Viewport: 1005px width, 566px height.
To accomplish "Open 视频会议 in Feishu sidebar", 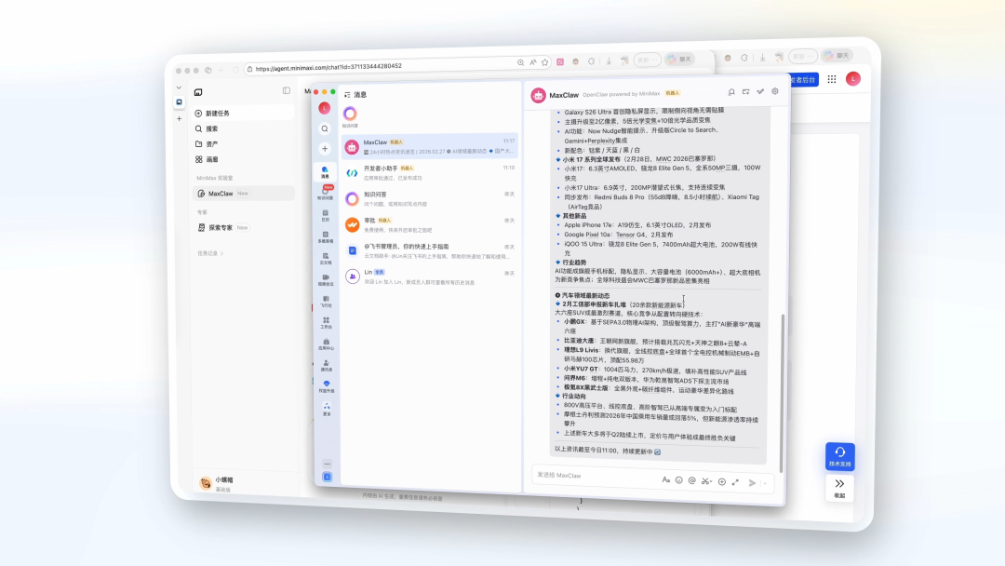I will point(326,279).
